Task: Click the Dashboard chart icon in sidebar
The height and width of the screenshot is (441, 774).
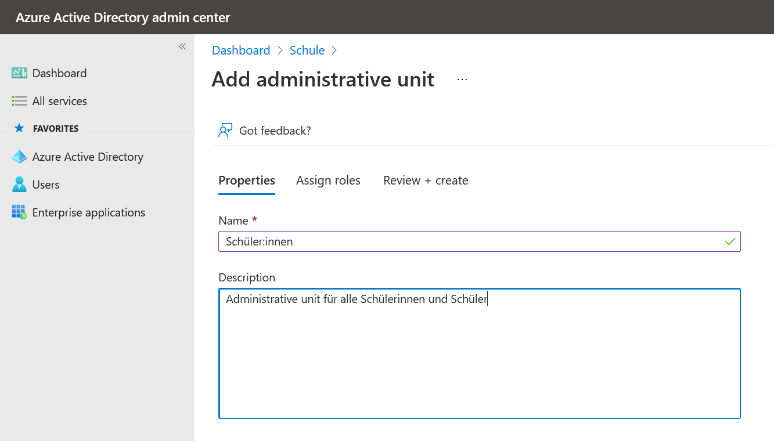Action: [x=19, y=73]
